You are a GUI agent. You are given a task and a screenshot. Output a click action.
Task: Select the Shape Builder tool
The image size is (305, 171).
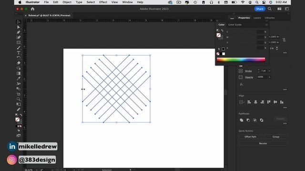coord(19,68)
